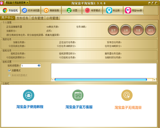
Task: Click the 任务消耗 label
Action: point(81,27)
